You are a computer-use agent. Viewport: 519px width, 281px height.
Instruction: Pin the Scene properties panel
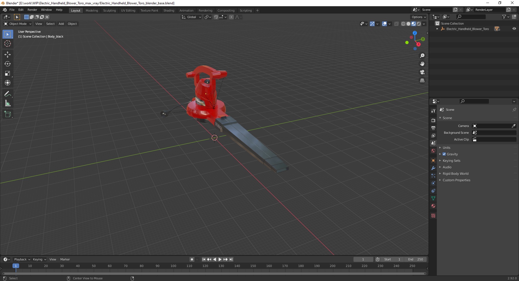[x=514, y=110]
